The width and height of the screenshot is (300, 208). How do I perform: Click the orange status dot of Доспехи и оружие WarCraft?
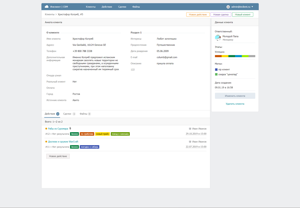46,142
